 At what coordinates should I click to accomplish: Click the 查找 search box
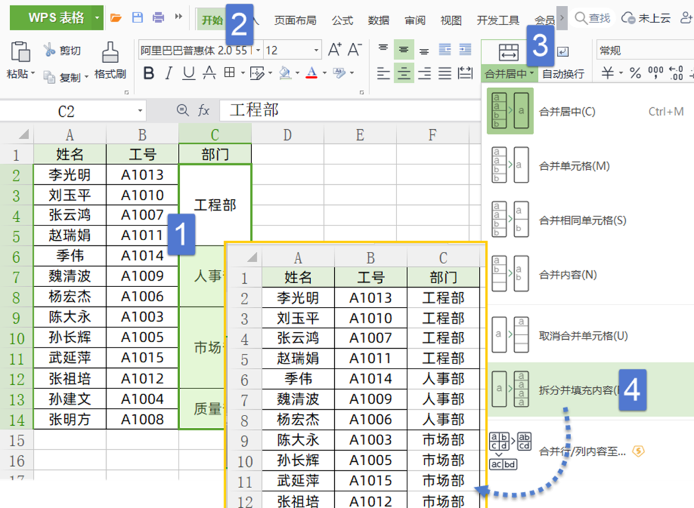coord(592,18)
